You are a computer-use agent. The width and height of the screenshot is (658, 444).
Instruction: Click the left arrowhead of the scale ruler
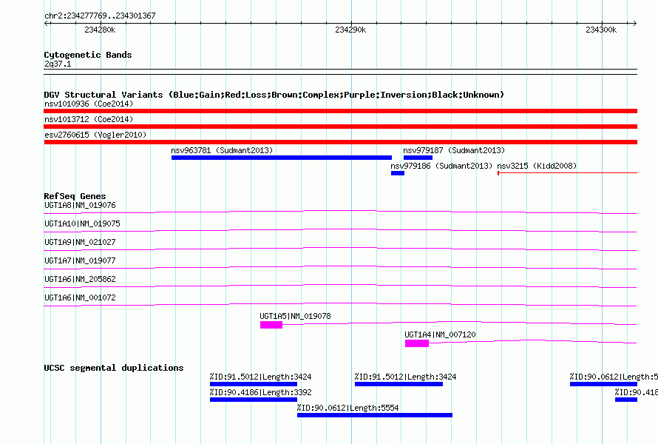46,24
